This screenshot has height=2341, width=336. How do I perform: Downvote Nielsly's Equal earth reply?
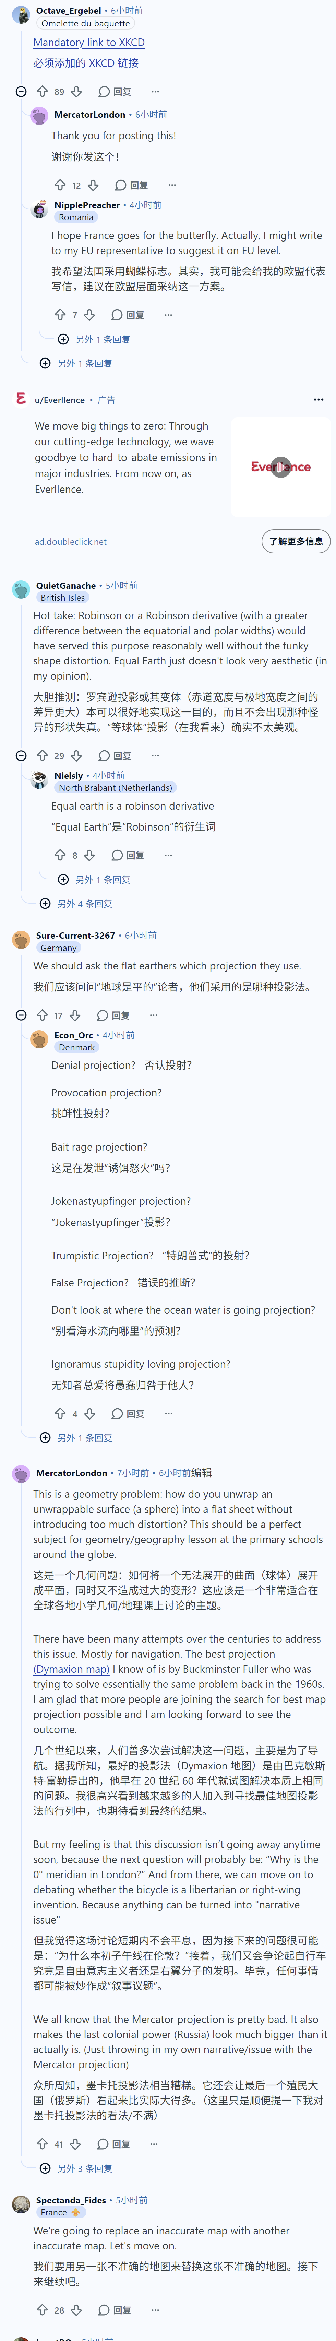click(89, 855)
